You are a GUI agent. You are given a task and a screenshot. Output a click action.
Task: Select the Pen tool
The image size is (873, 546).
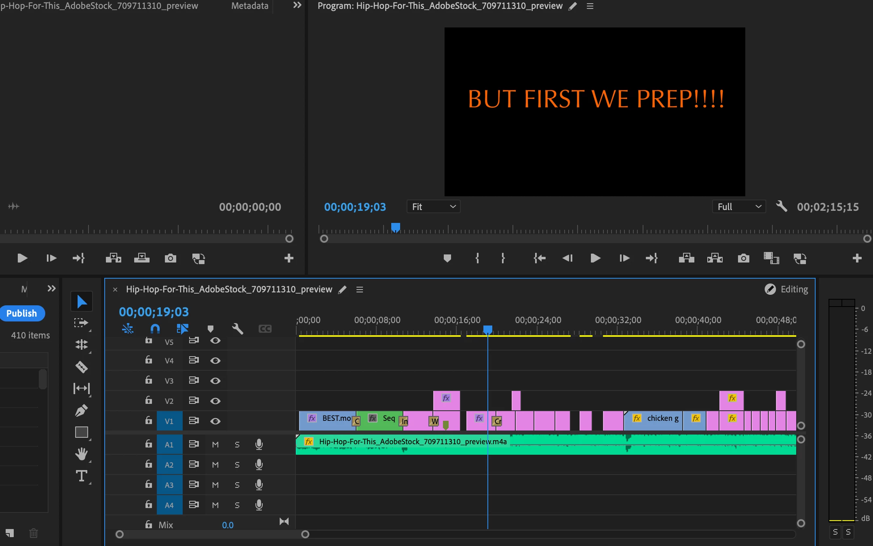click(x=82, y=411)
